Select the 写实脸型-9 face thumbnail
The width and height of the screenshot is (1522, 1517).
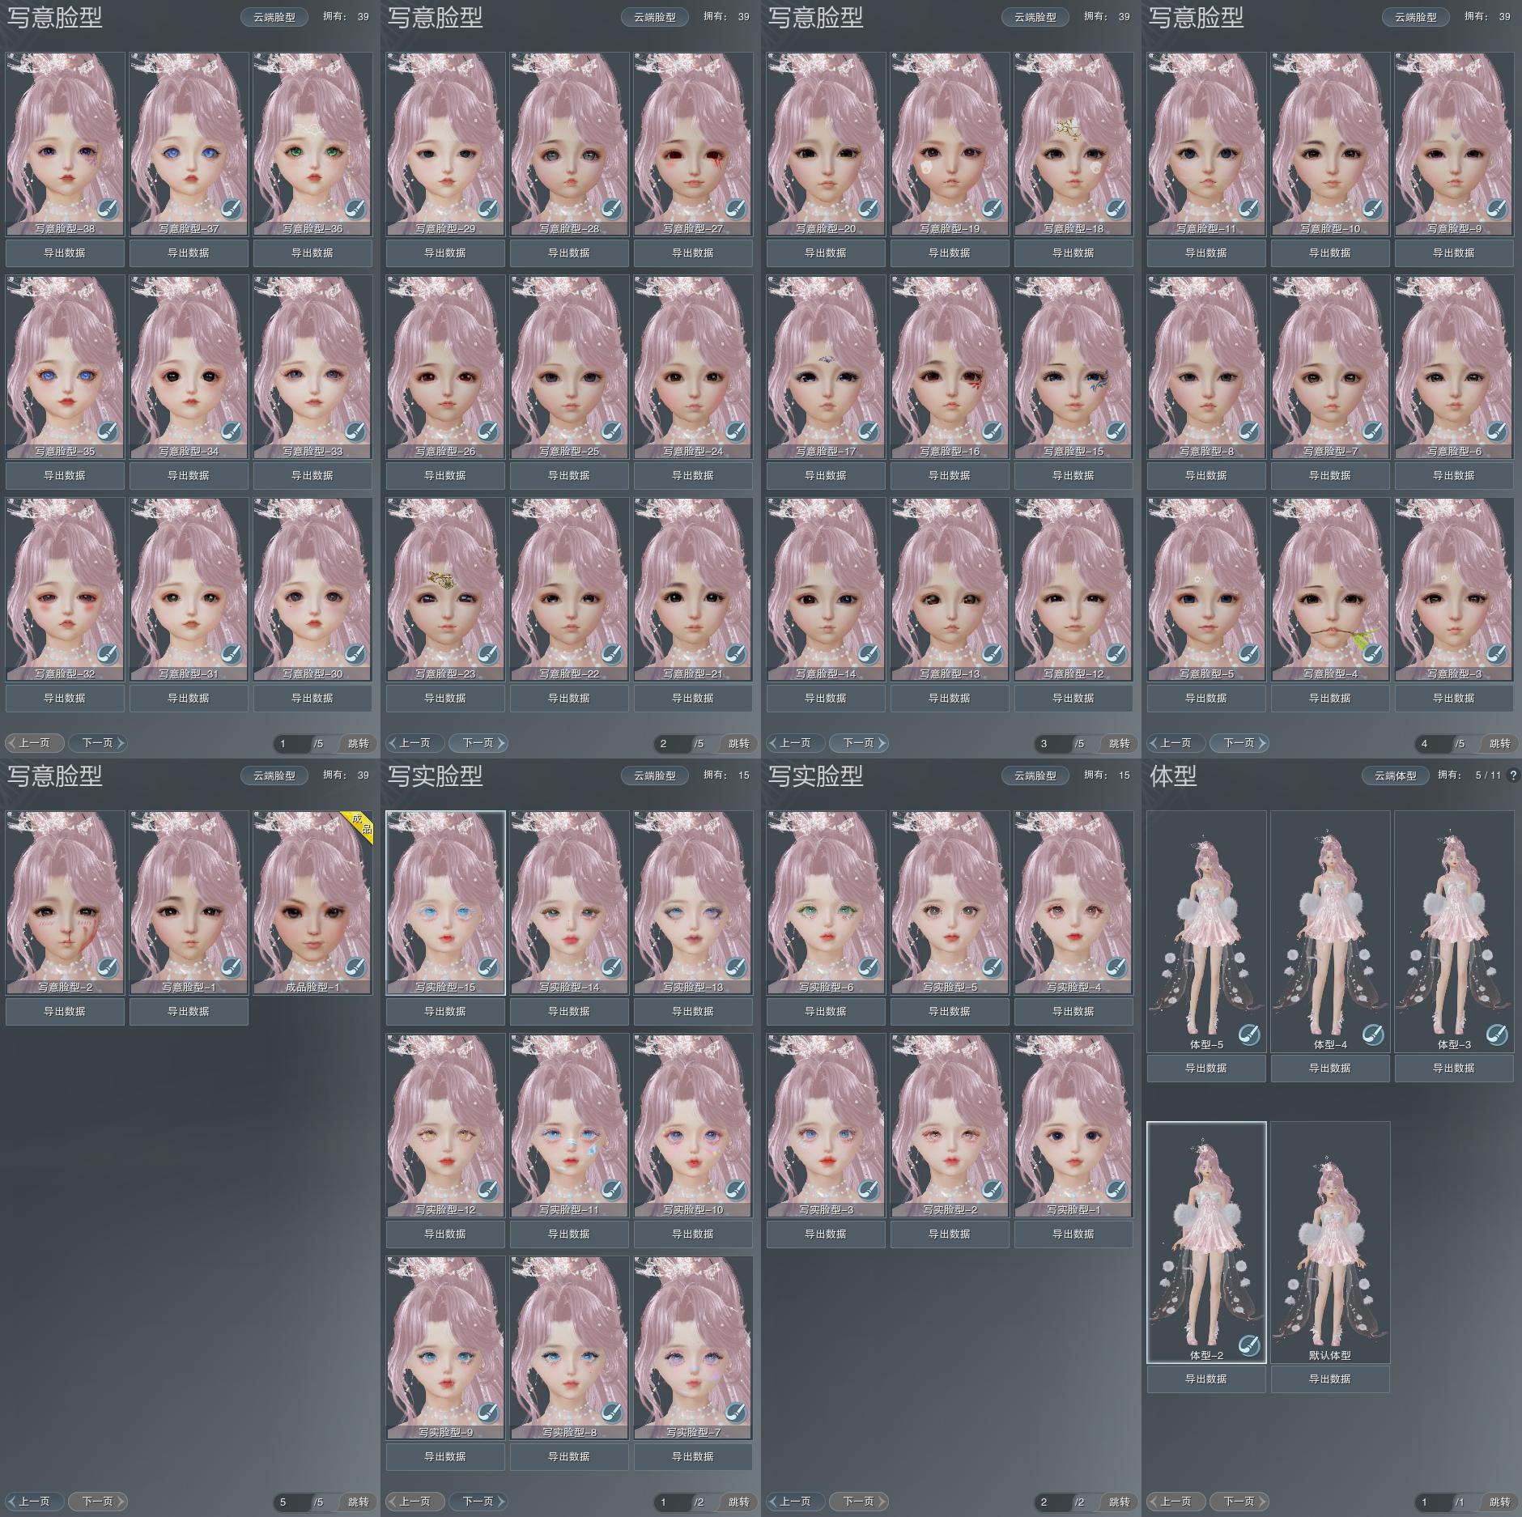tap(445, 1348)
